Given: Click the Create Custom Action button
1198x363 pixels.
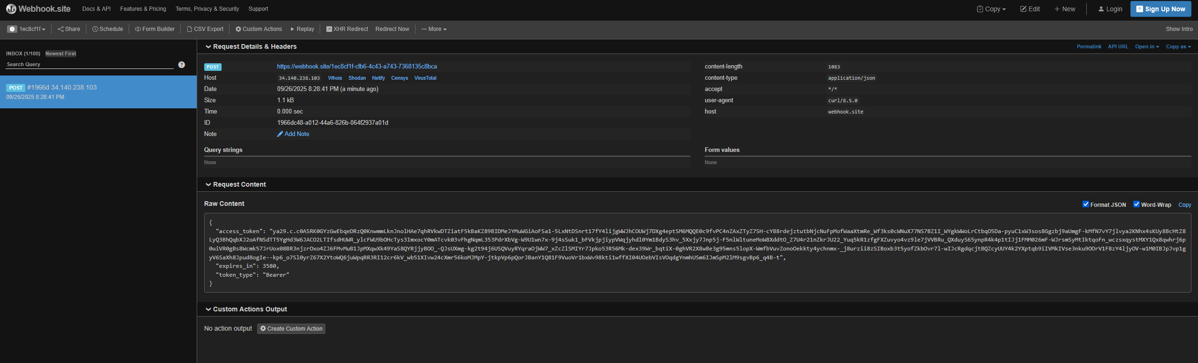Looking at the screenshot, I should tap(291, 329).
